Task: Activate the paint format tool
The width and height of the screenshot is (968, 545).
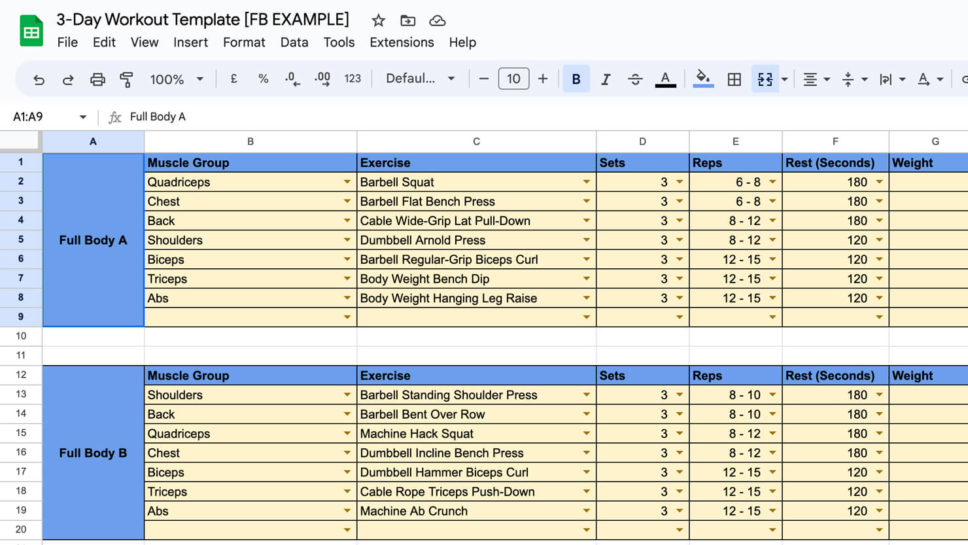Action: 126,79
